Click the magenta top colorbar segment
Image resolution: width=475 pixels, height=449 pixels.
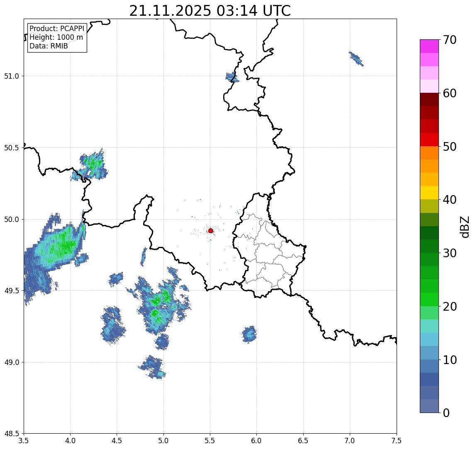tap(429, 46)
